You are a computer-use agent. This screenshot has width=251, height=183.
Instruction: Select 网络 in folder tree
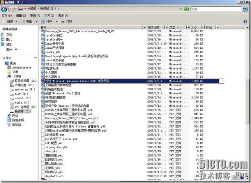(15, 116)
